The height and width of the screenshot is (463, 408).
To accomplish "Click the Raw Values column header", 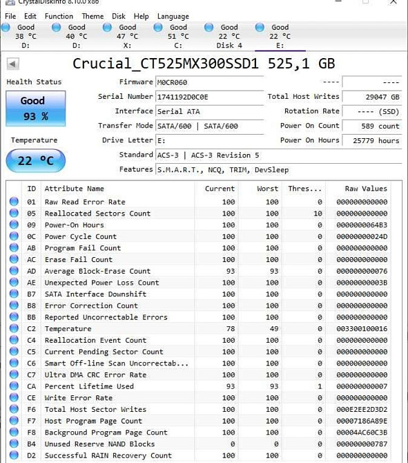I will coord(358,189).
